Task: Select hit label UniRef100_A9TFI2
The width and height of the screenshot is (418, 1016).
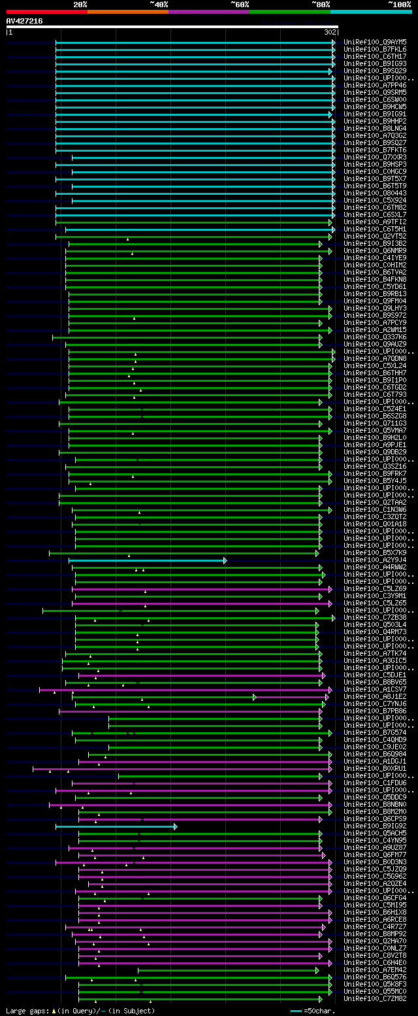Action: click(x=376, y=222)
